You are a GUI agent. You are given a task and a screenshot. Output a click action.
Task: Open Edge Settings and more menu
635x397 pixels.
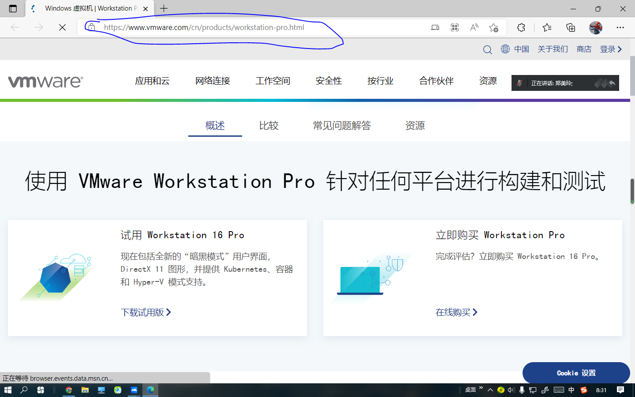620,27
